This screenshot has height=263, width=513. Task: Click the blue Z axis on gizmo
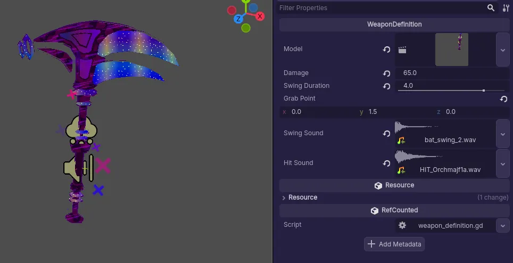point(238,19)
